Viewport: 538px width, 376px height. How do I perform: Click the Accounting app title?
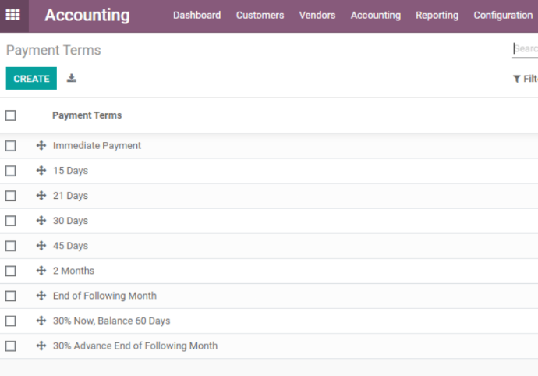coord(87,15)
